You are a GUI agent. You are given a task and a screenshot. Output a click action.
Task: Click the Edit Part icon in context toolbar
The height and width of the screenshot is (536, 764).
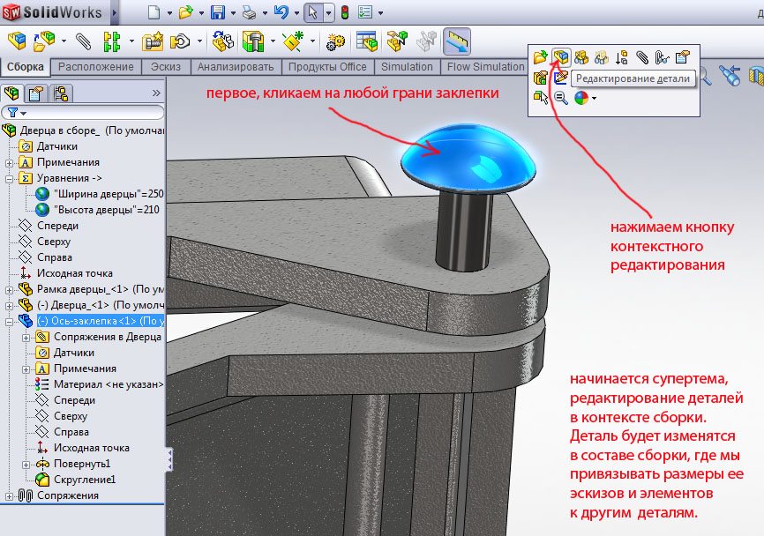pos(560,57)
